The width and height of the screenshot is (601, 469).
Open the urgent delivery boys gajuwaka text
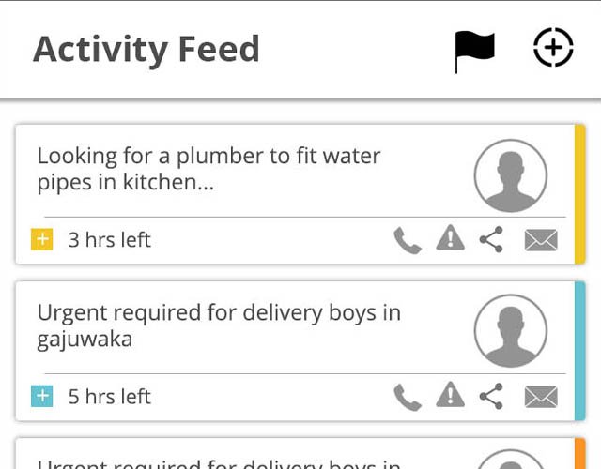coord(218,325)
